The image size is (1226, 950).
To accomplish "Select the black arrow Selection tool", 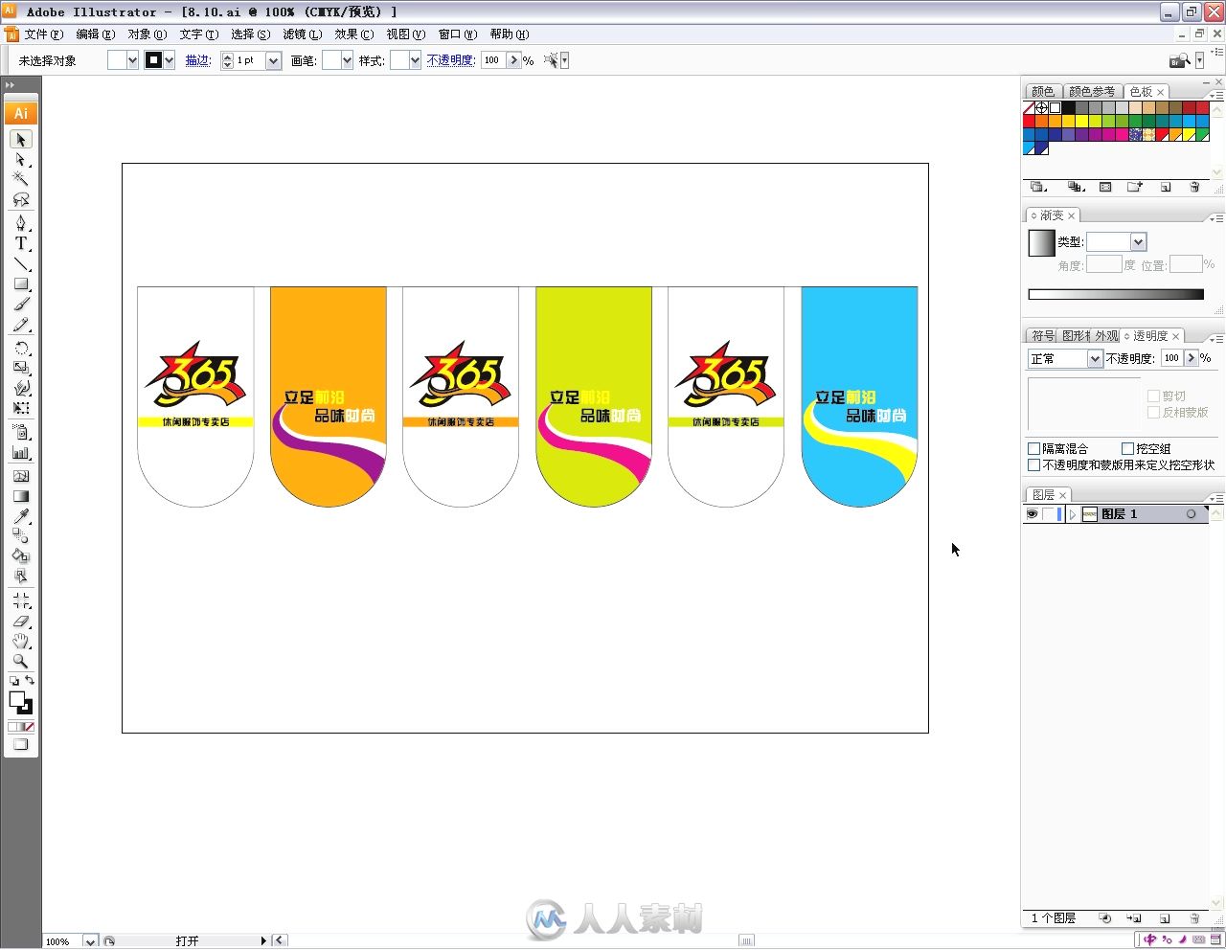I will tap(21, 140).
